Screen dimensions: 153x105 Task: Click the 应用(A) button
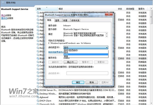105,83
